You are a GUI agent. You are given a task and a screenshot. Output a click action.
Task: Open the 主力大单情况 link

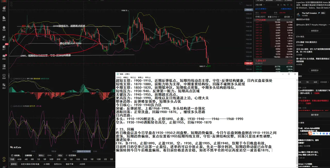pyautogui.click(x=261, y=9)
